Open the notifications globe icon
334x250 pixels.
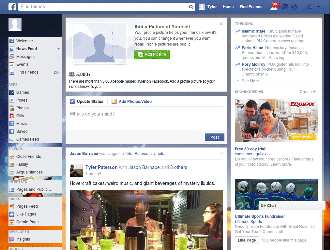(x=295, y=7)
